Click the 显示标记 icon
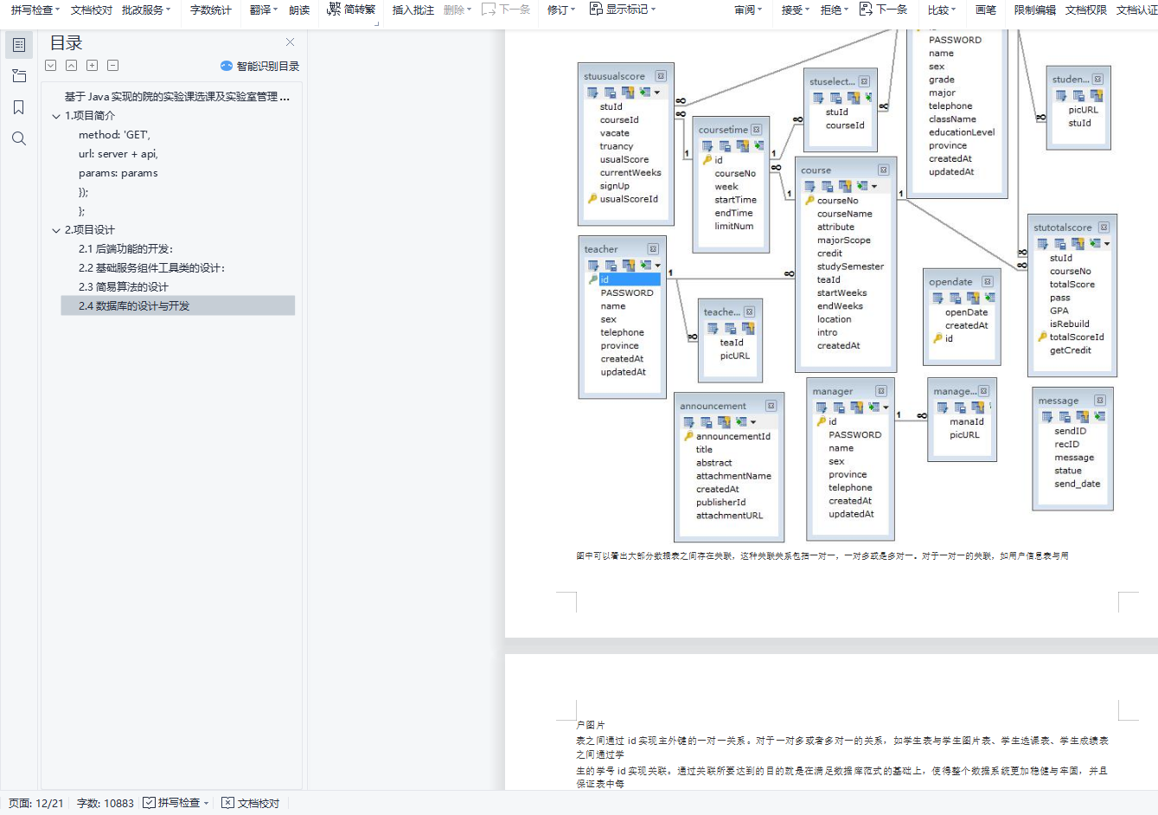Screen dimensions: 1158x815 pos(596,9)
